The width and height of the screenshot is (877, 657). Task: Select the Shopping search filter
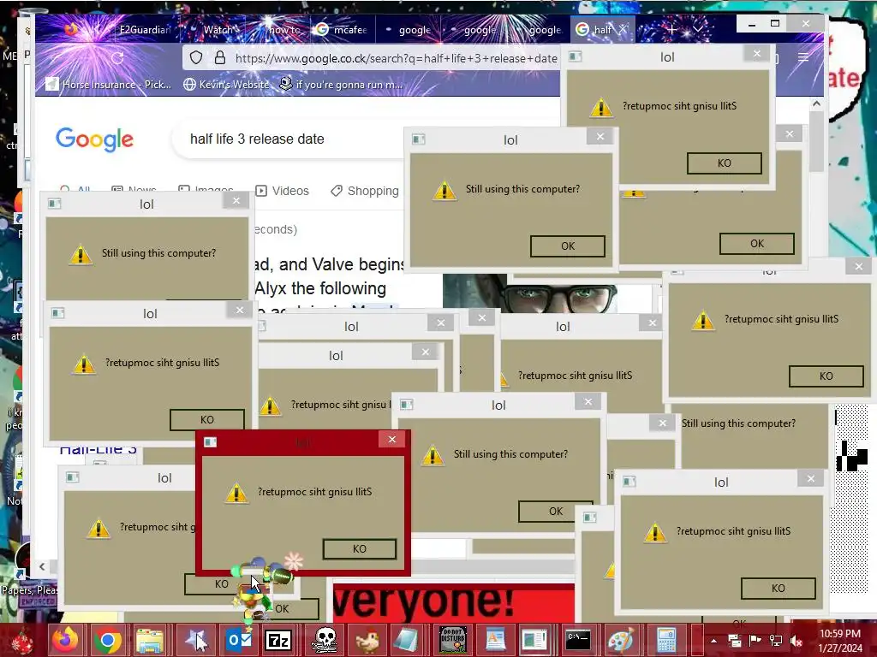point(364,191)
